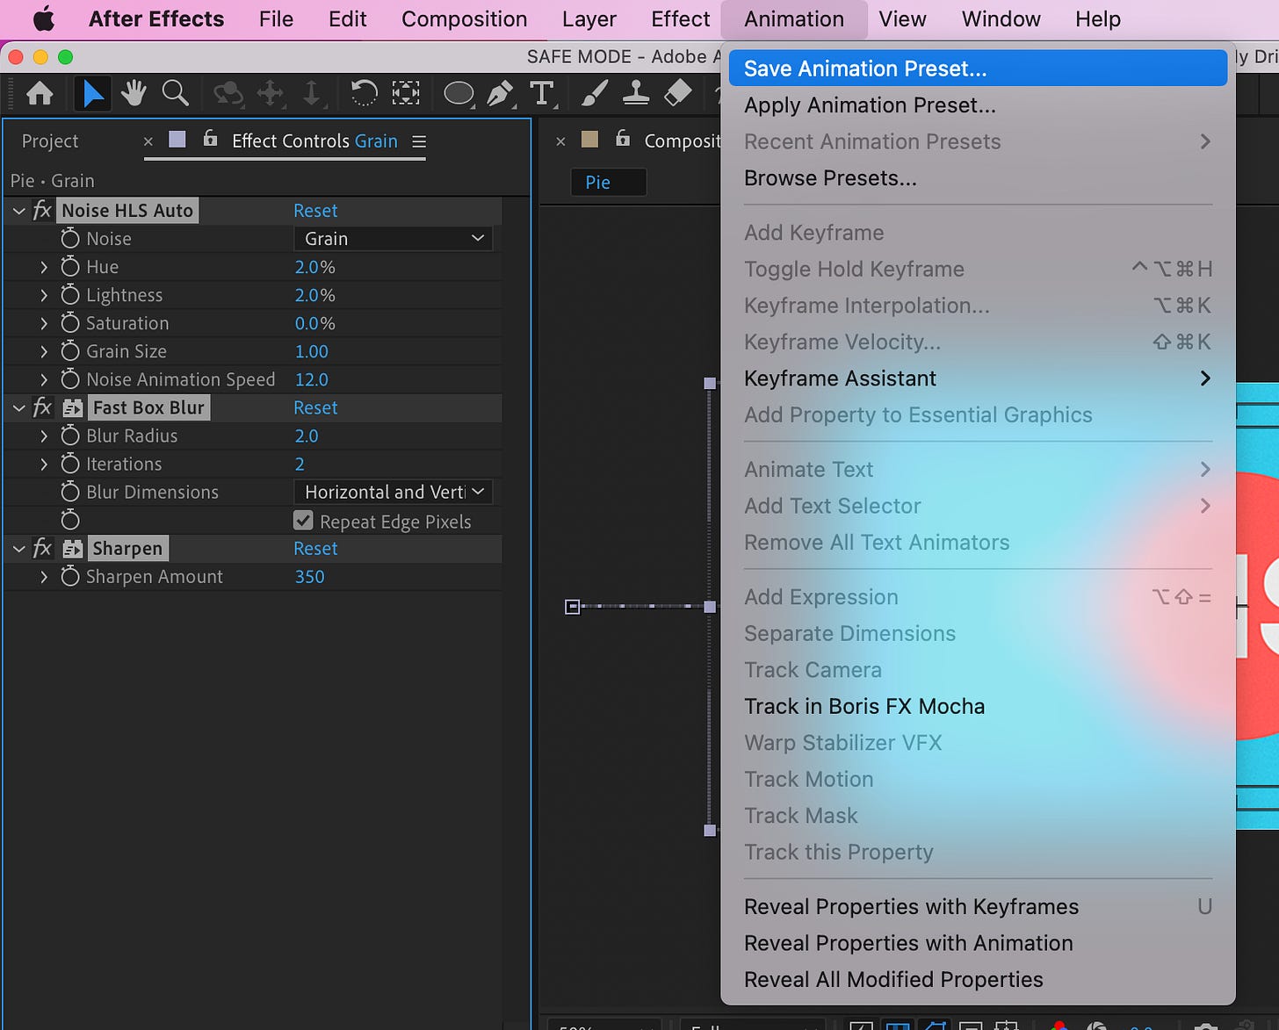The image size is (1279, 1030).
Task: Open the Effect menu in the menu bar
Action: [x=680, y=18]
